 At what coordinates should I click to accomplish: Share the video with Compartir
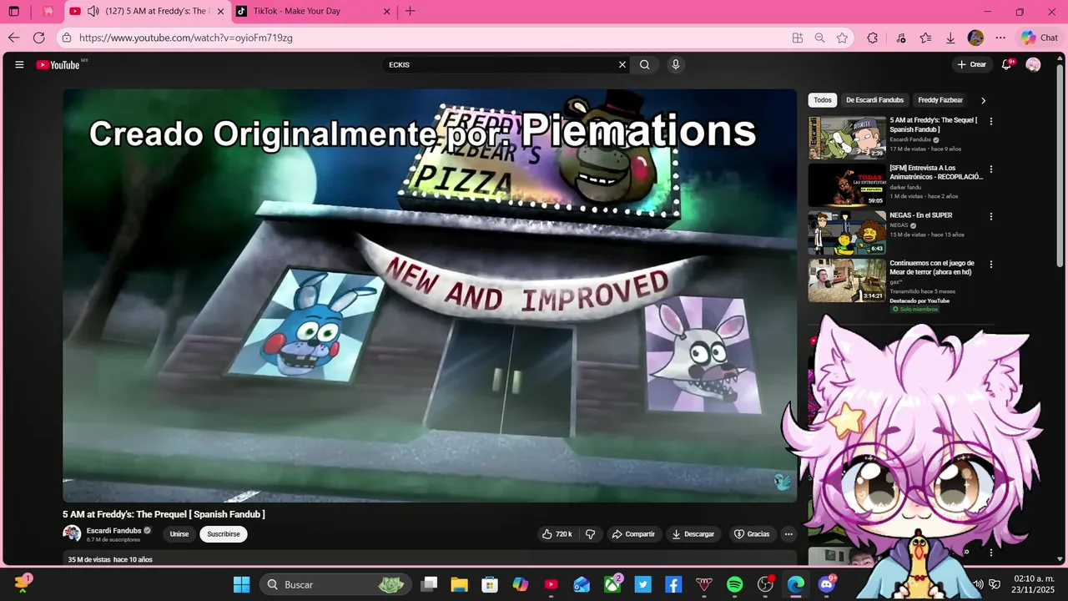pyautogui.click(x=633, y=533)
